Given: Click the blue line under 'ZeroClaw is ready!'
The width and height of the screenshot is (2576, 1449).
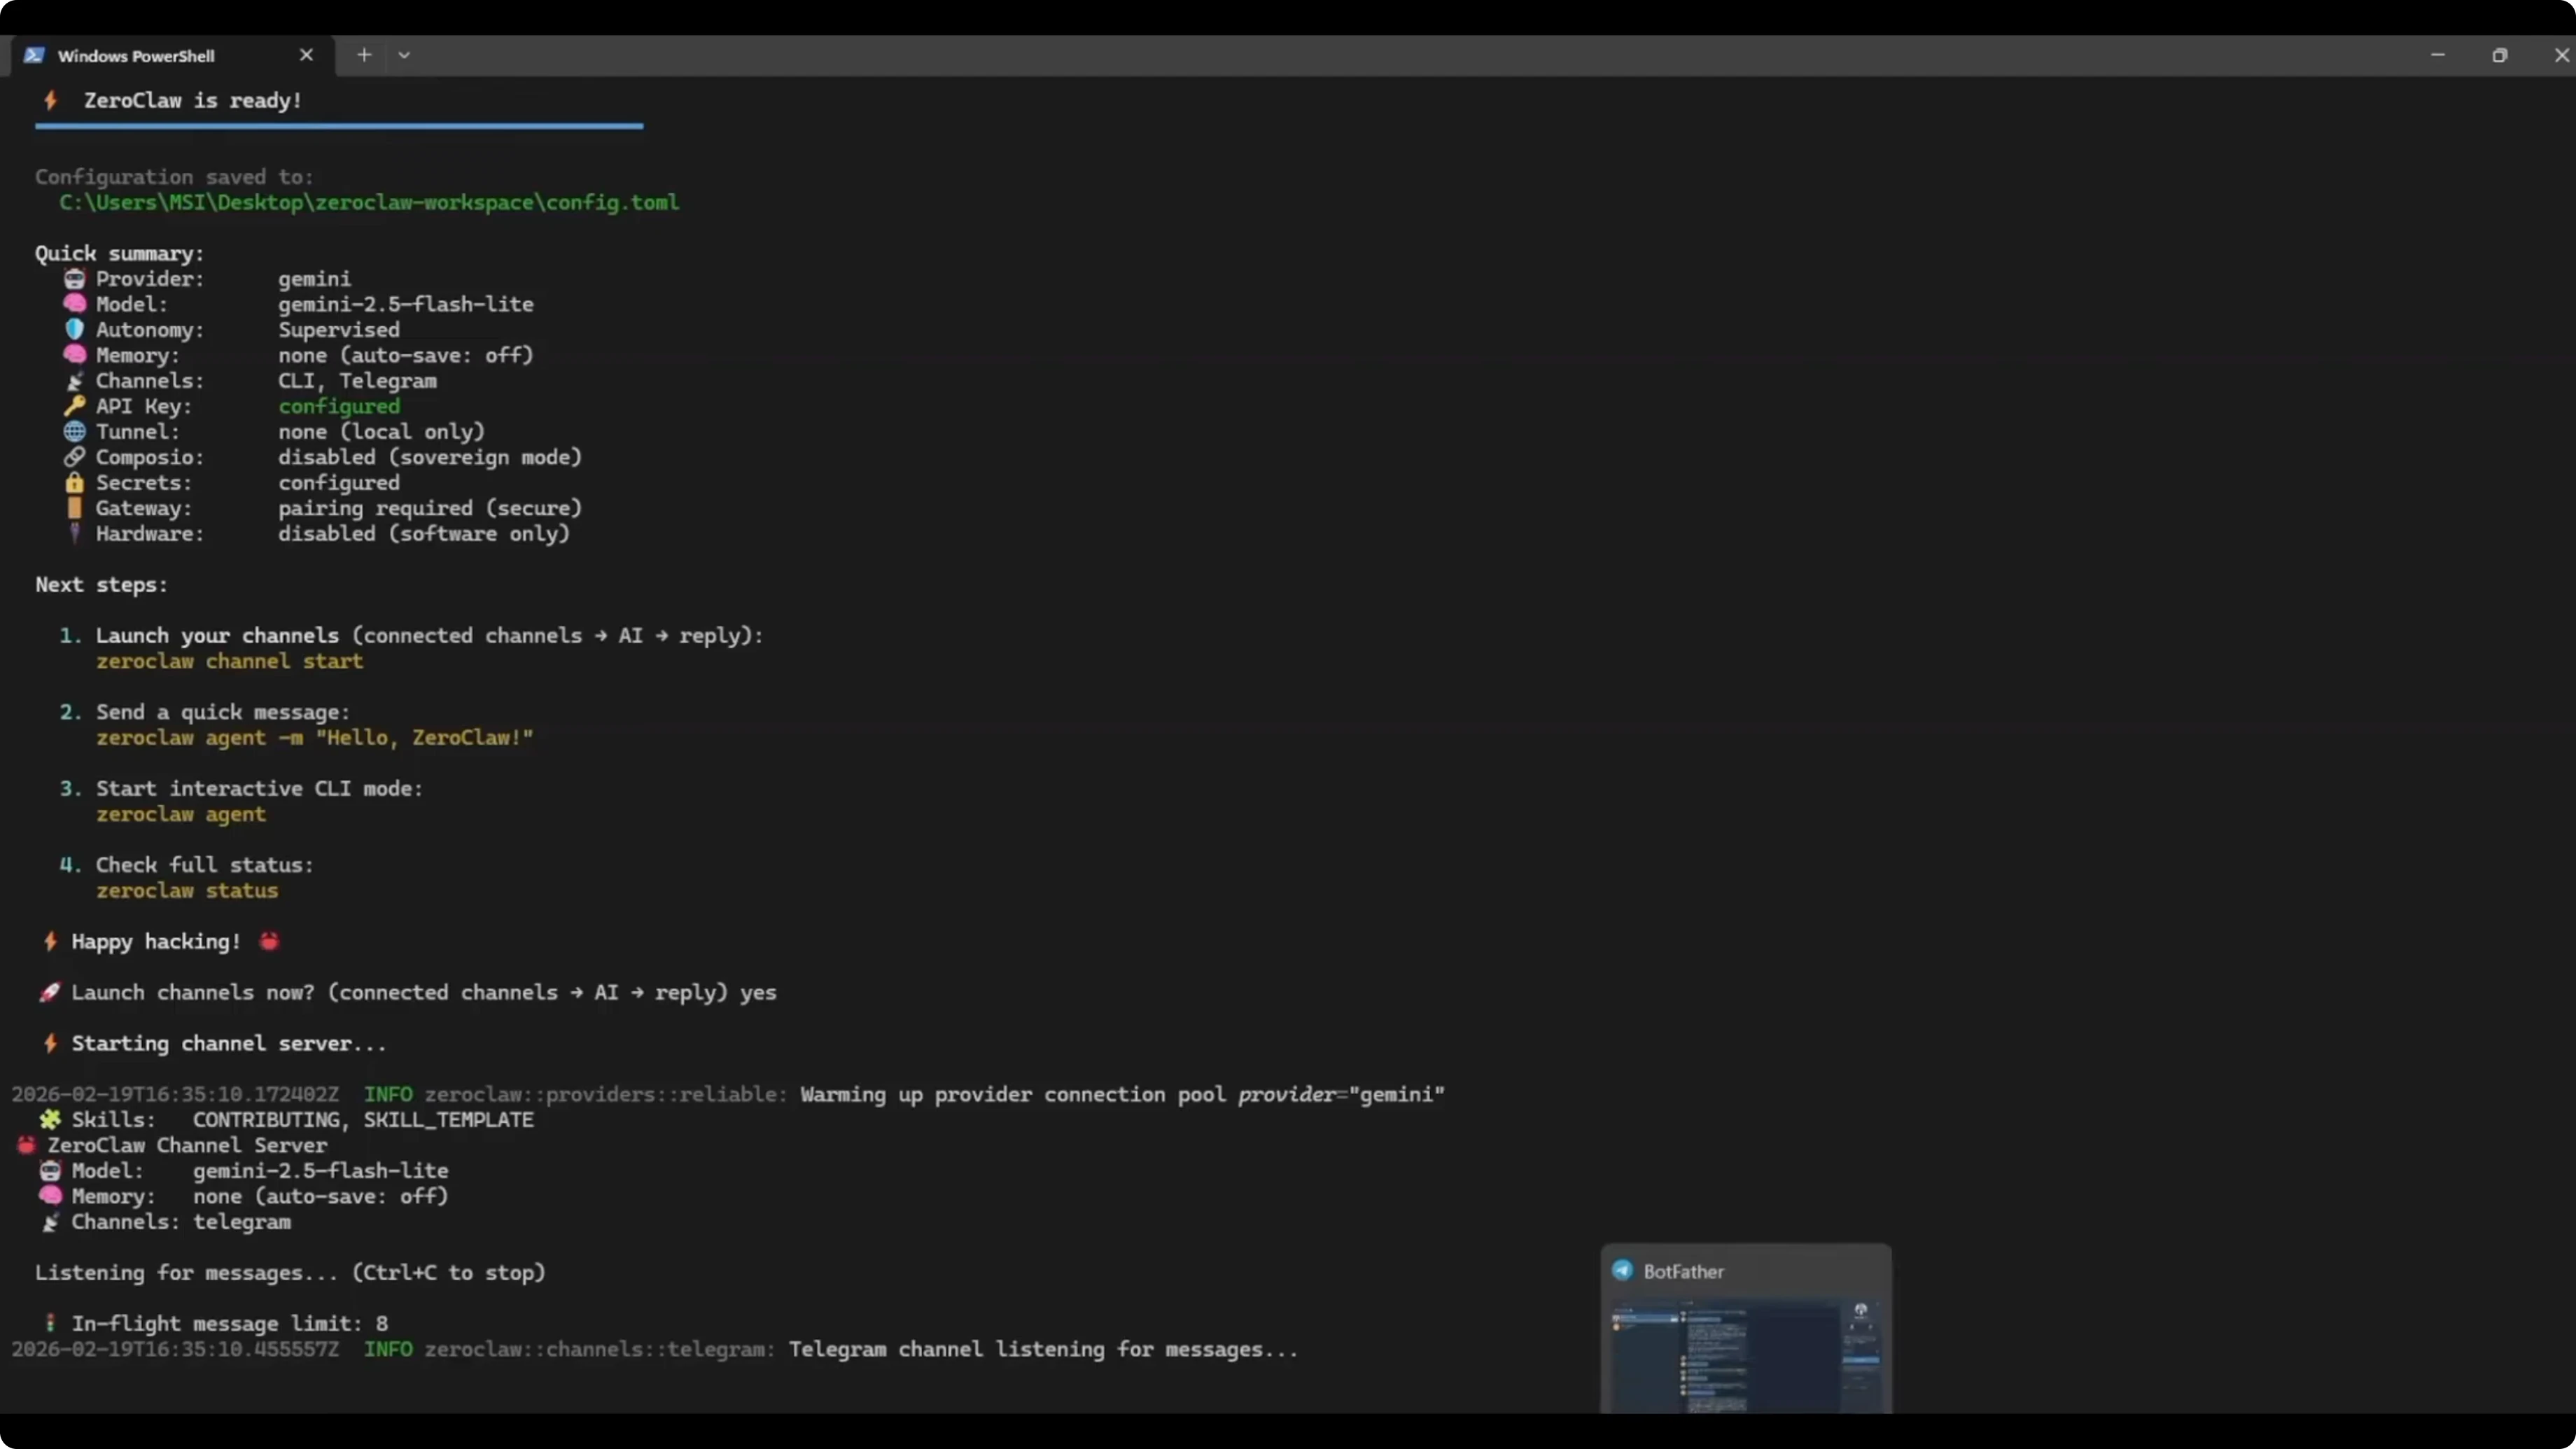Looking at the screenshot, I should pyautogui.click(x=338, y=126).
